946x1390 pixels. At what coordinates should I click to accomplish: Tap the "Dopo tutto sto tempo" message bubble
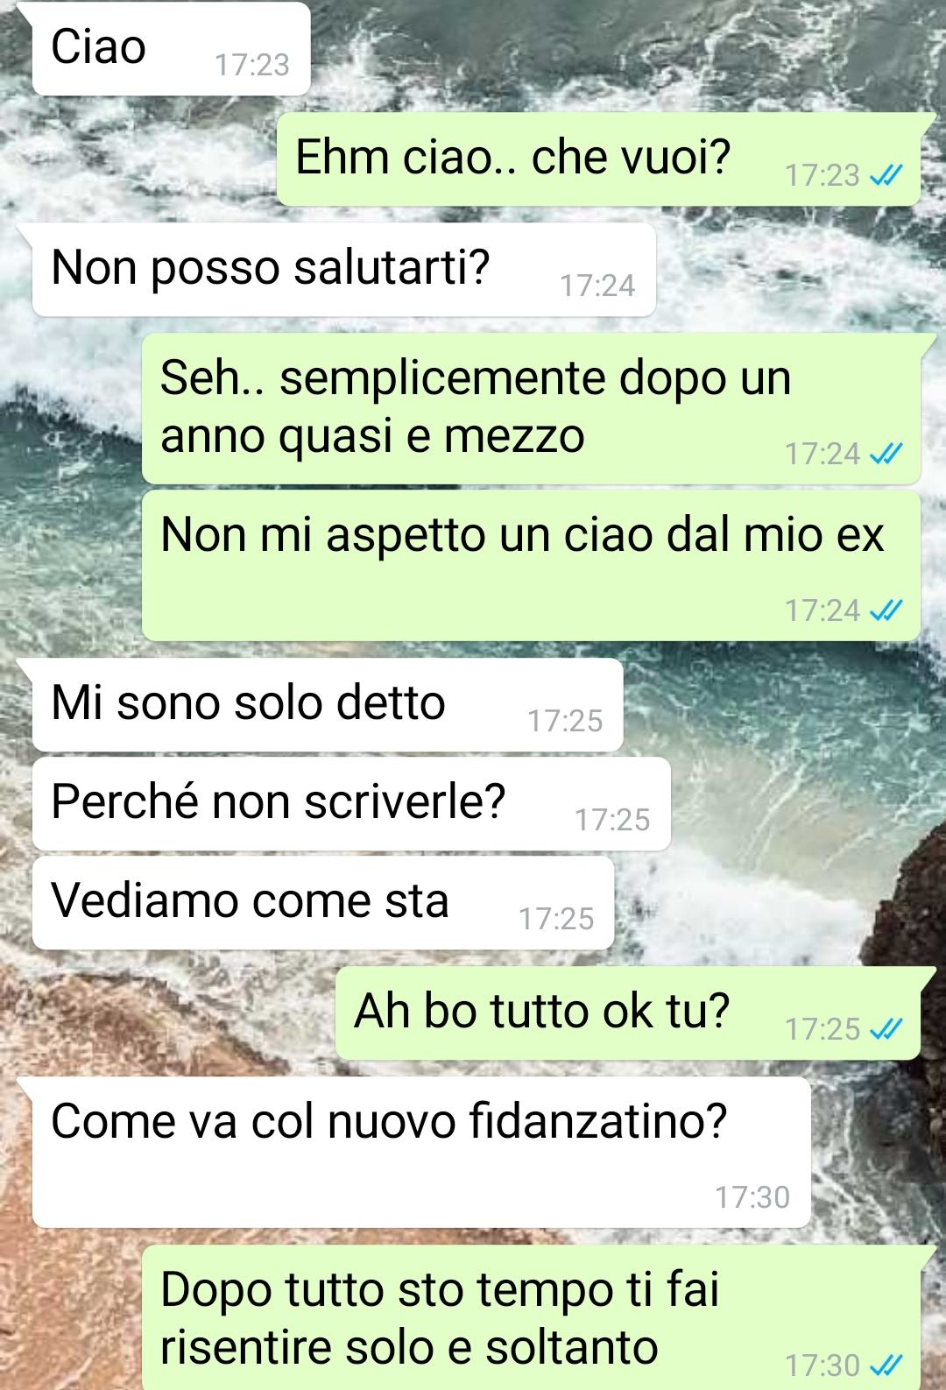532,1317
